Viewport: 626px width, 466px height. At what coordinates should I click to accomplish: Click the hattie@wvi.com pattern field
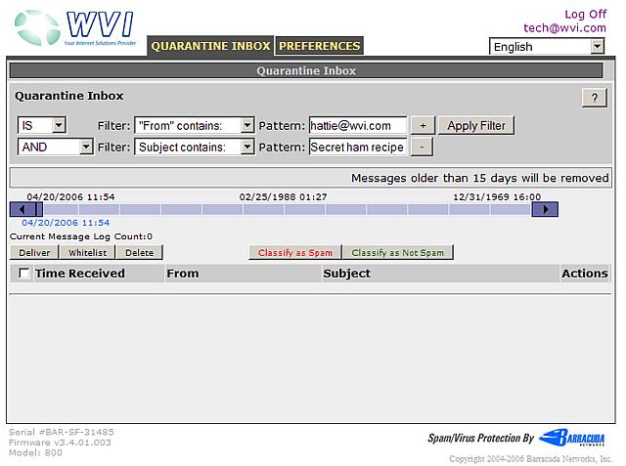click(358, 126)
